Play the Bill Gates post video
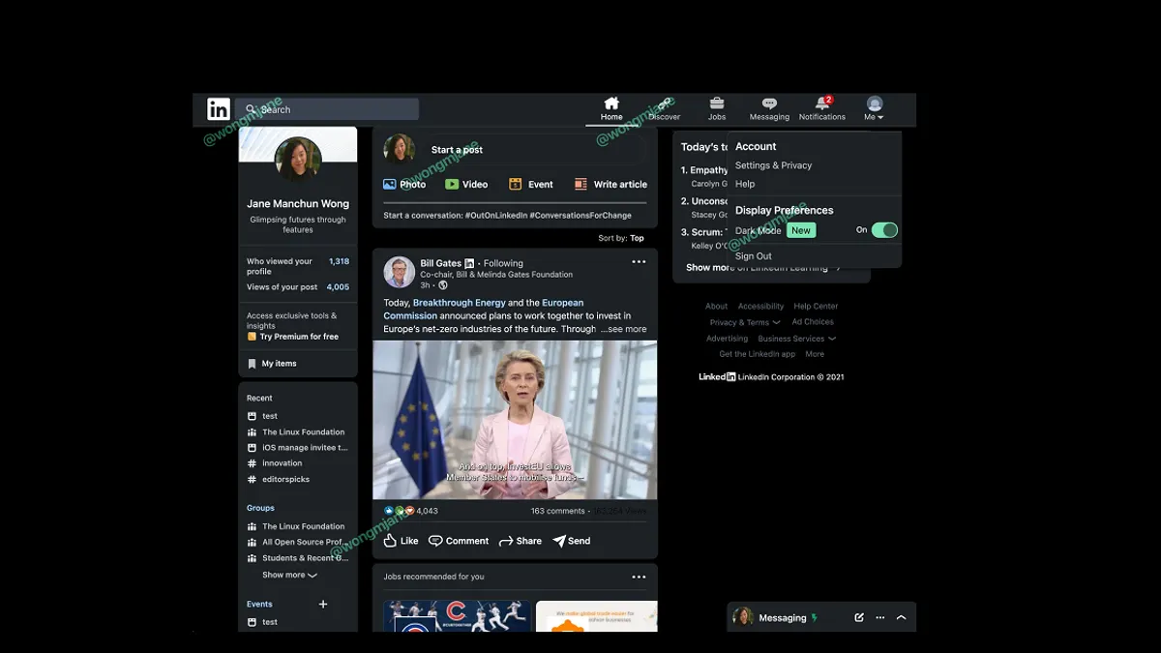This screenshot has height=653, width=1161. click(515, 420)
